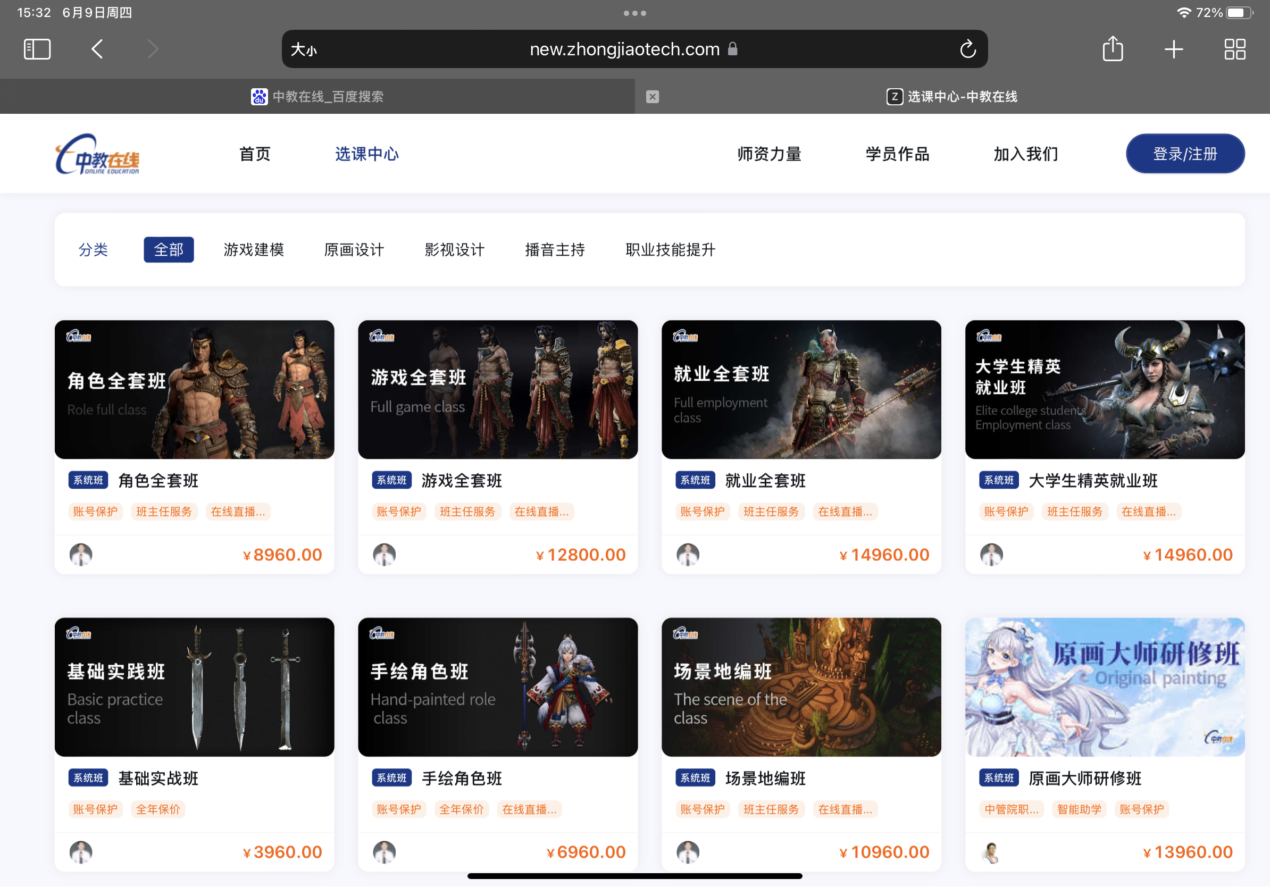Click the 智能助学 tag on 原画大师研修班
Viewport: 1270px width, 887px height.
[x=1079, y=809]
